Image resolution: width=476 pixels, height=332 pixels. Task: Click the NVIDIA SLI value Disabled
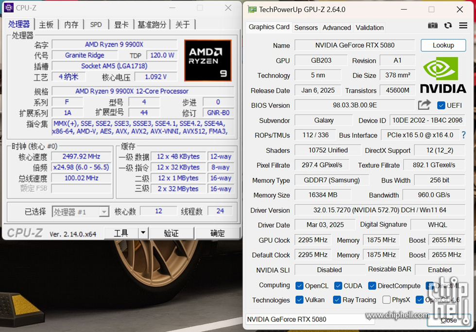click(x=329, y=270)
